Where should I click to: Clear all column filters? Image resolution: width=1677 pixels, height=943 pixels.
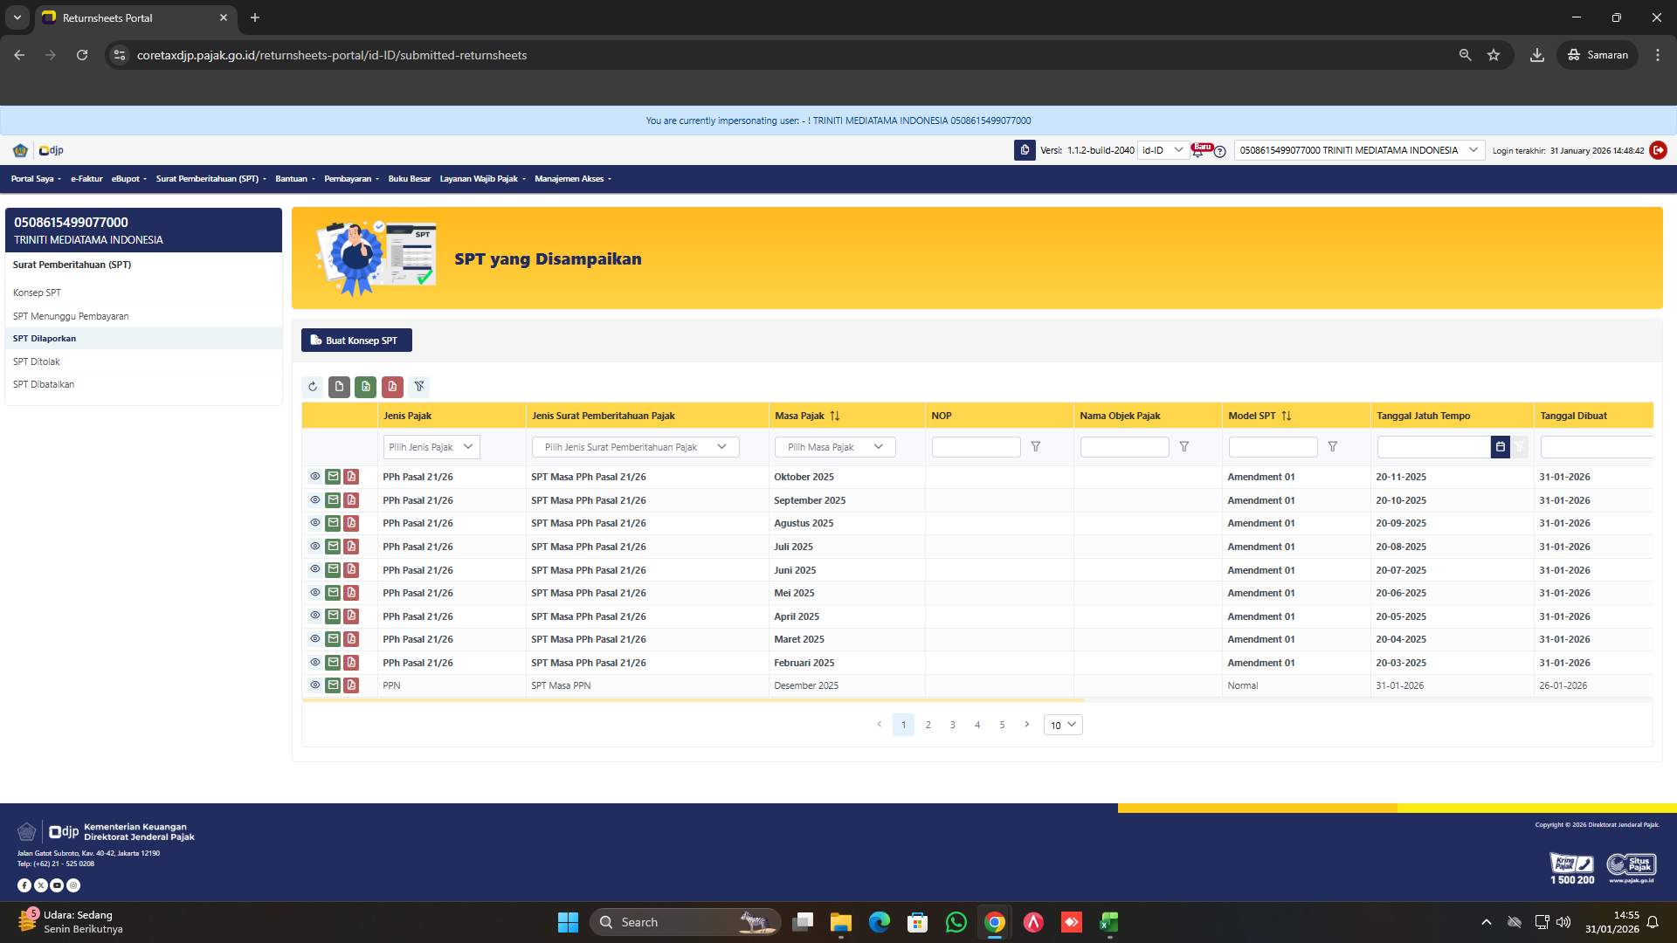pos(420,387)
